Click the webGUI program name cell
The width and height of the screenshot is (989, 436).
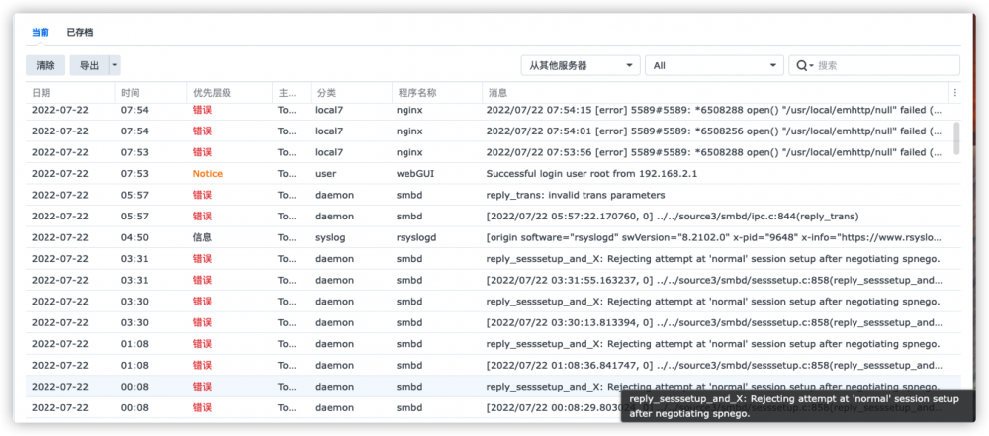[415, 174]
